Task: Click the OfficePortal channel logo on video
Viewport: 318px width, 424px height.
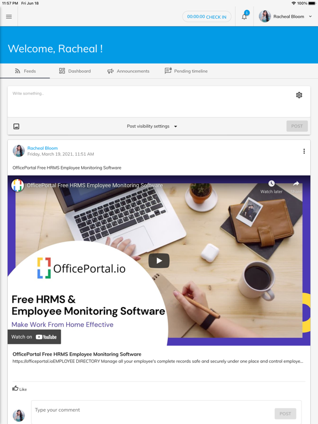Action: point(18,185)
